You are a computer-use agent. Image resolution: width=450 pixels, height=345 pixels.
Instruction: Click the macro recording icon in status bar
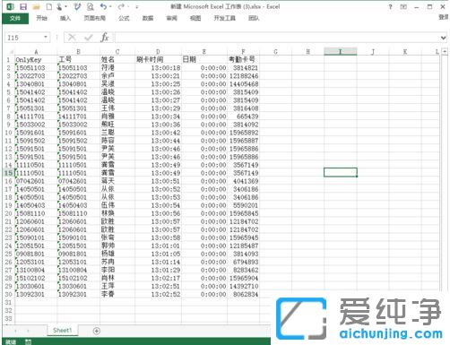pyautogui.click(x=28, y=341)
